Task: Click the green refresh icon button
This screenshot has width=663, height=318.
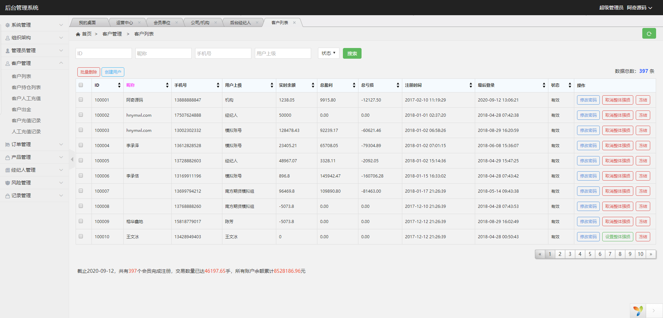Action: tap(649, 33)
